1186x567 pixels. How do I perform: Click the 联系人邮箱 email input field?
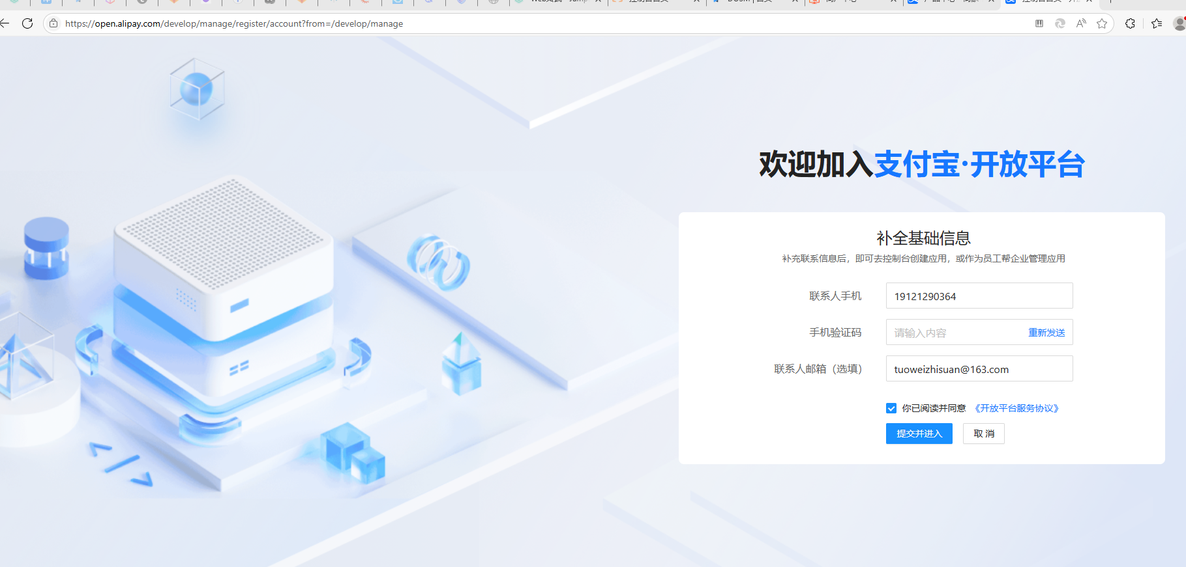tap(979, 369)
